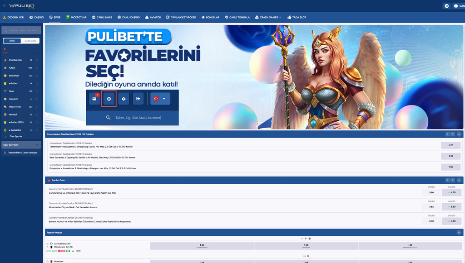Open the Canlı Bahis menu item
Screen dimensions: 465x263
tap(102, 18)
